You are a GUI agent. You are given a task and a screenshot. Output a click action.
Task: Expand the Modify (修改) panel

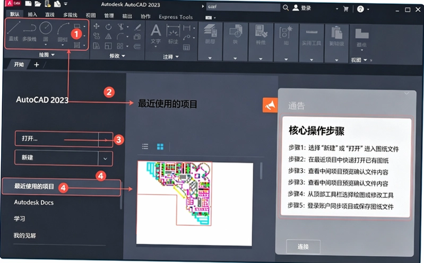click(x=117, y=56)
